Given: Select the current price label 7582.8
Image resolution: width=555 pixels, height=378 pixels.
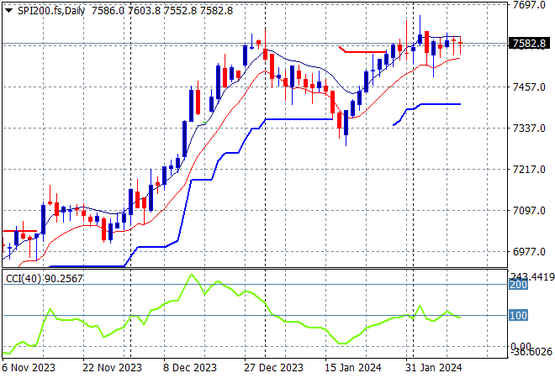Looking at the screenshot, I should click(529, 44).
